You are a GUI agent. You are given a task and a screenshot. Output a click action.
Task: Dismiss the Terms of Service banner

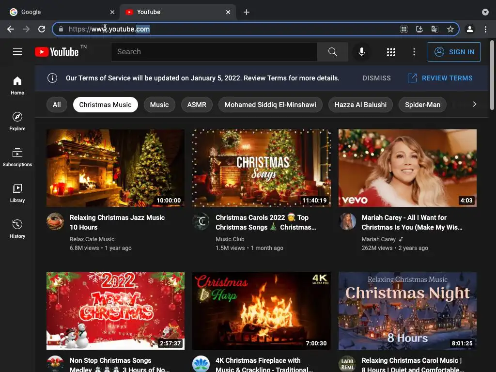(376, 78)
